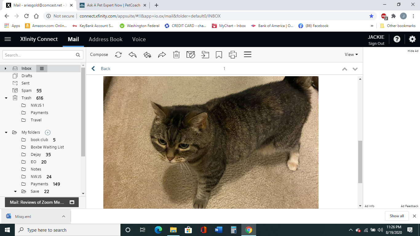Refresh the mailbox with the reload icon
Viewport: 420px width, 236px height.
(x=118, y=54)
